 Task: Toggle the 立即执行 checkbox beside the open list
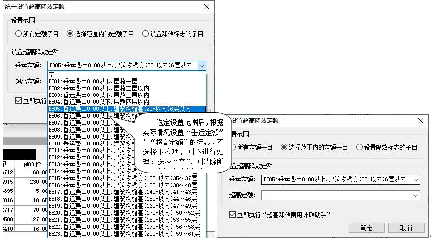tap(18, 100)
